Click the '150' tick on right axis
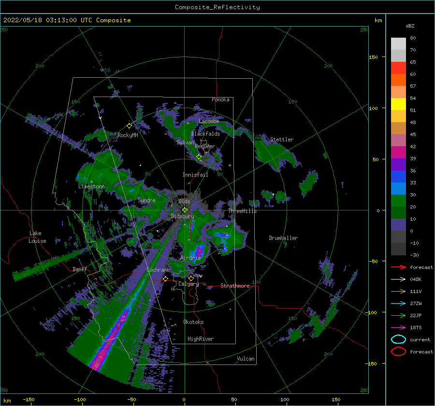The height and width of the screenshot is (406, 435). [x=373, y=57]
